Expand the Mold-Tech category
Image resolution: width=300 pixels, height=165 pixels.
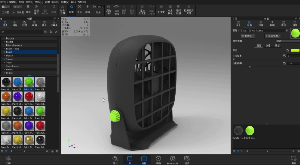(4, 49)
